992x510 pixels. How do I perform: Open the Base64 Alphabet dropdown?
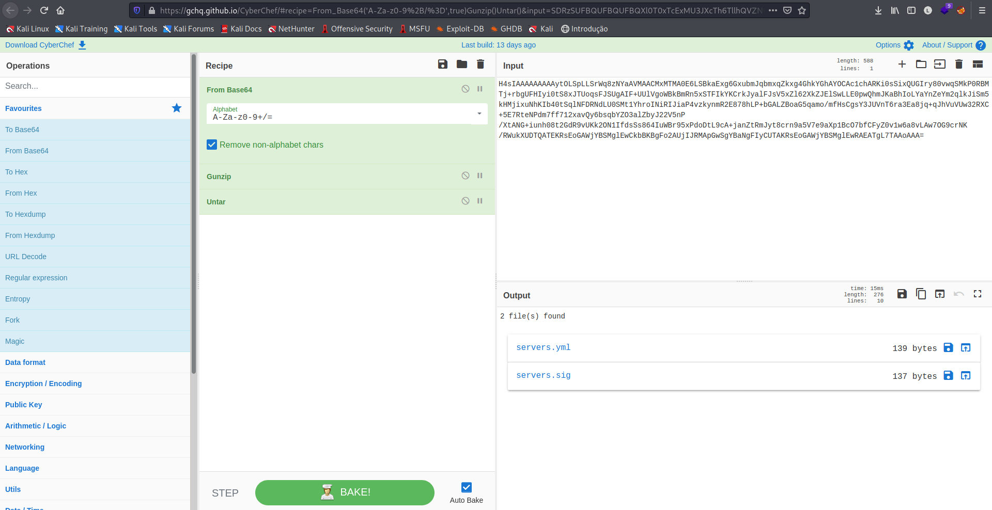click(479, 114)
